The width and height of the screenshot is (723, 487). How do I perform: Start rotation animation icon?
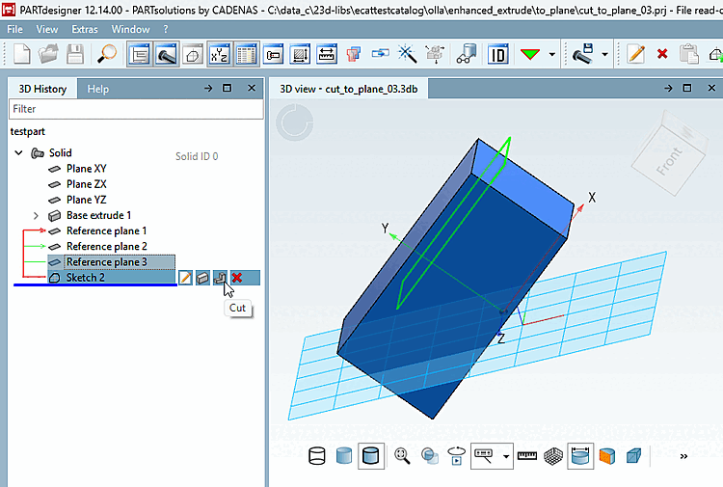pyautogui.click(x=457, y=456)
